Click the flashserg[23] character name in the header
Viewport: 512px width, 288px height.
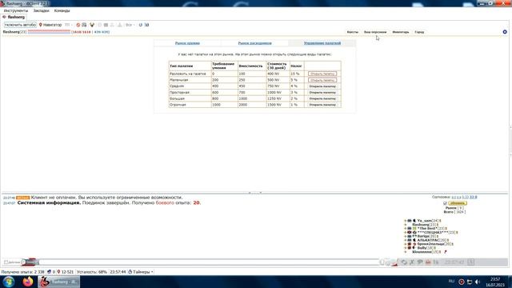pos(14,32)
